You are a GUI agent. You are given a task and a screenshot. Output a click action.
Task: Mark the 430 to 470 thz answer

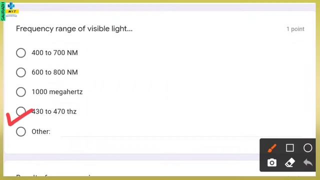(21, 111)
